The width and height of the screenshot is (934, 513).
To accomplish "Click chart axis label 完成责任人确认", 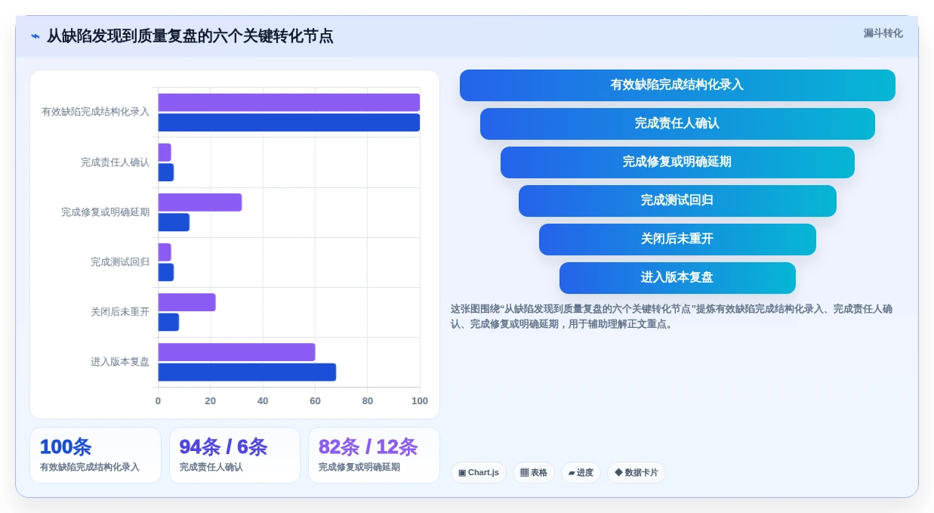I will [x=115, y=162].
